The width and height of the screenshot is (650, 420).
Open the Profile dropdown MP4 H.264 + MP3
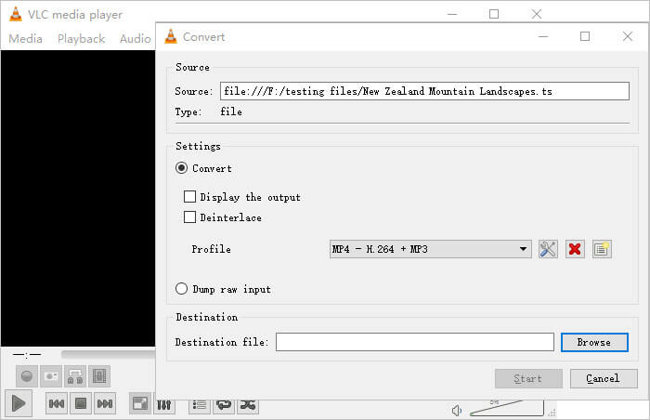coord(430,249)
